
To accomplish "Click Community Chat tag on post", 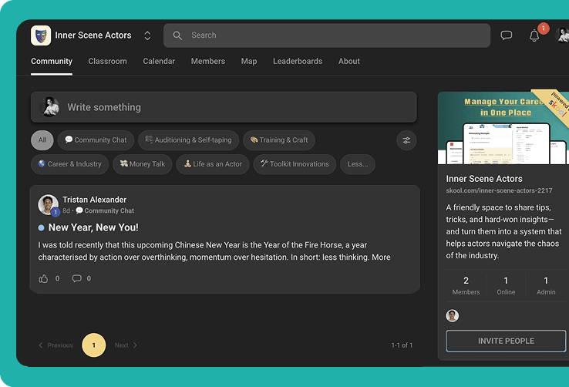I will coord(105,210).
